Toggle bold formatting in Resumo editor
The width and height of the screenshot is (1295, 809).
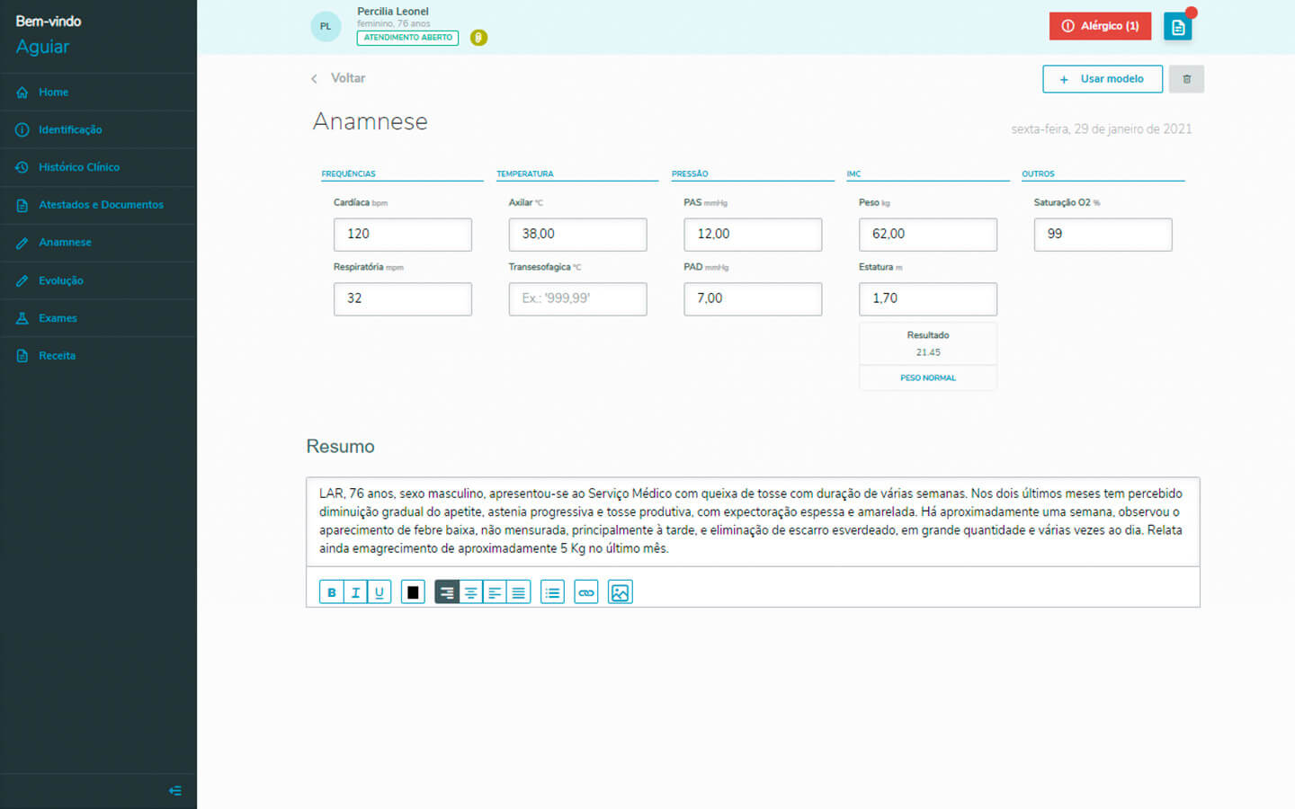coord(331,592)
